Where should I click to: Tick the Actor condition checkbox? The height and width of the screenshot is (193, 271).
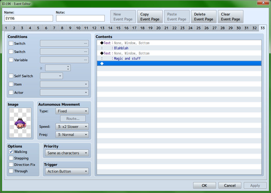coord(11,92)
